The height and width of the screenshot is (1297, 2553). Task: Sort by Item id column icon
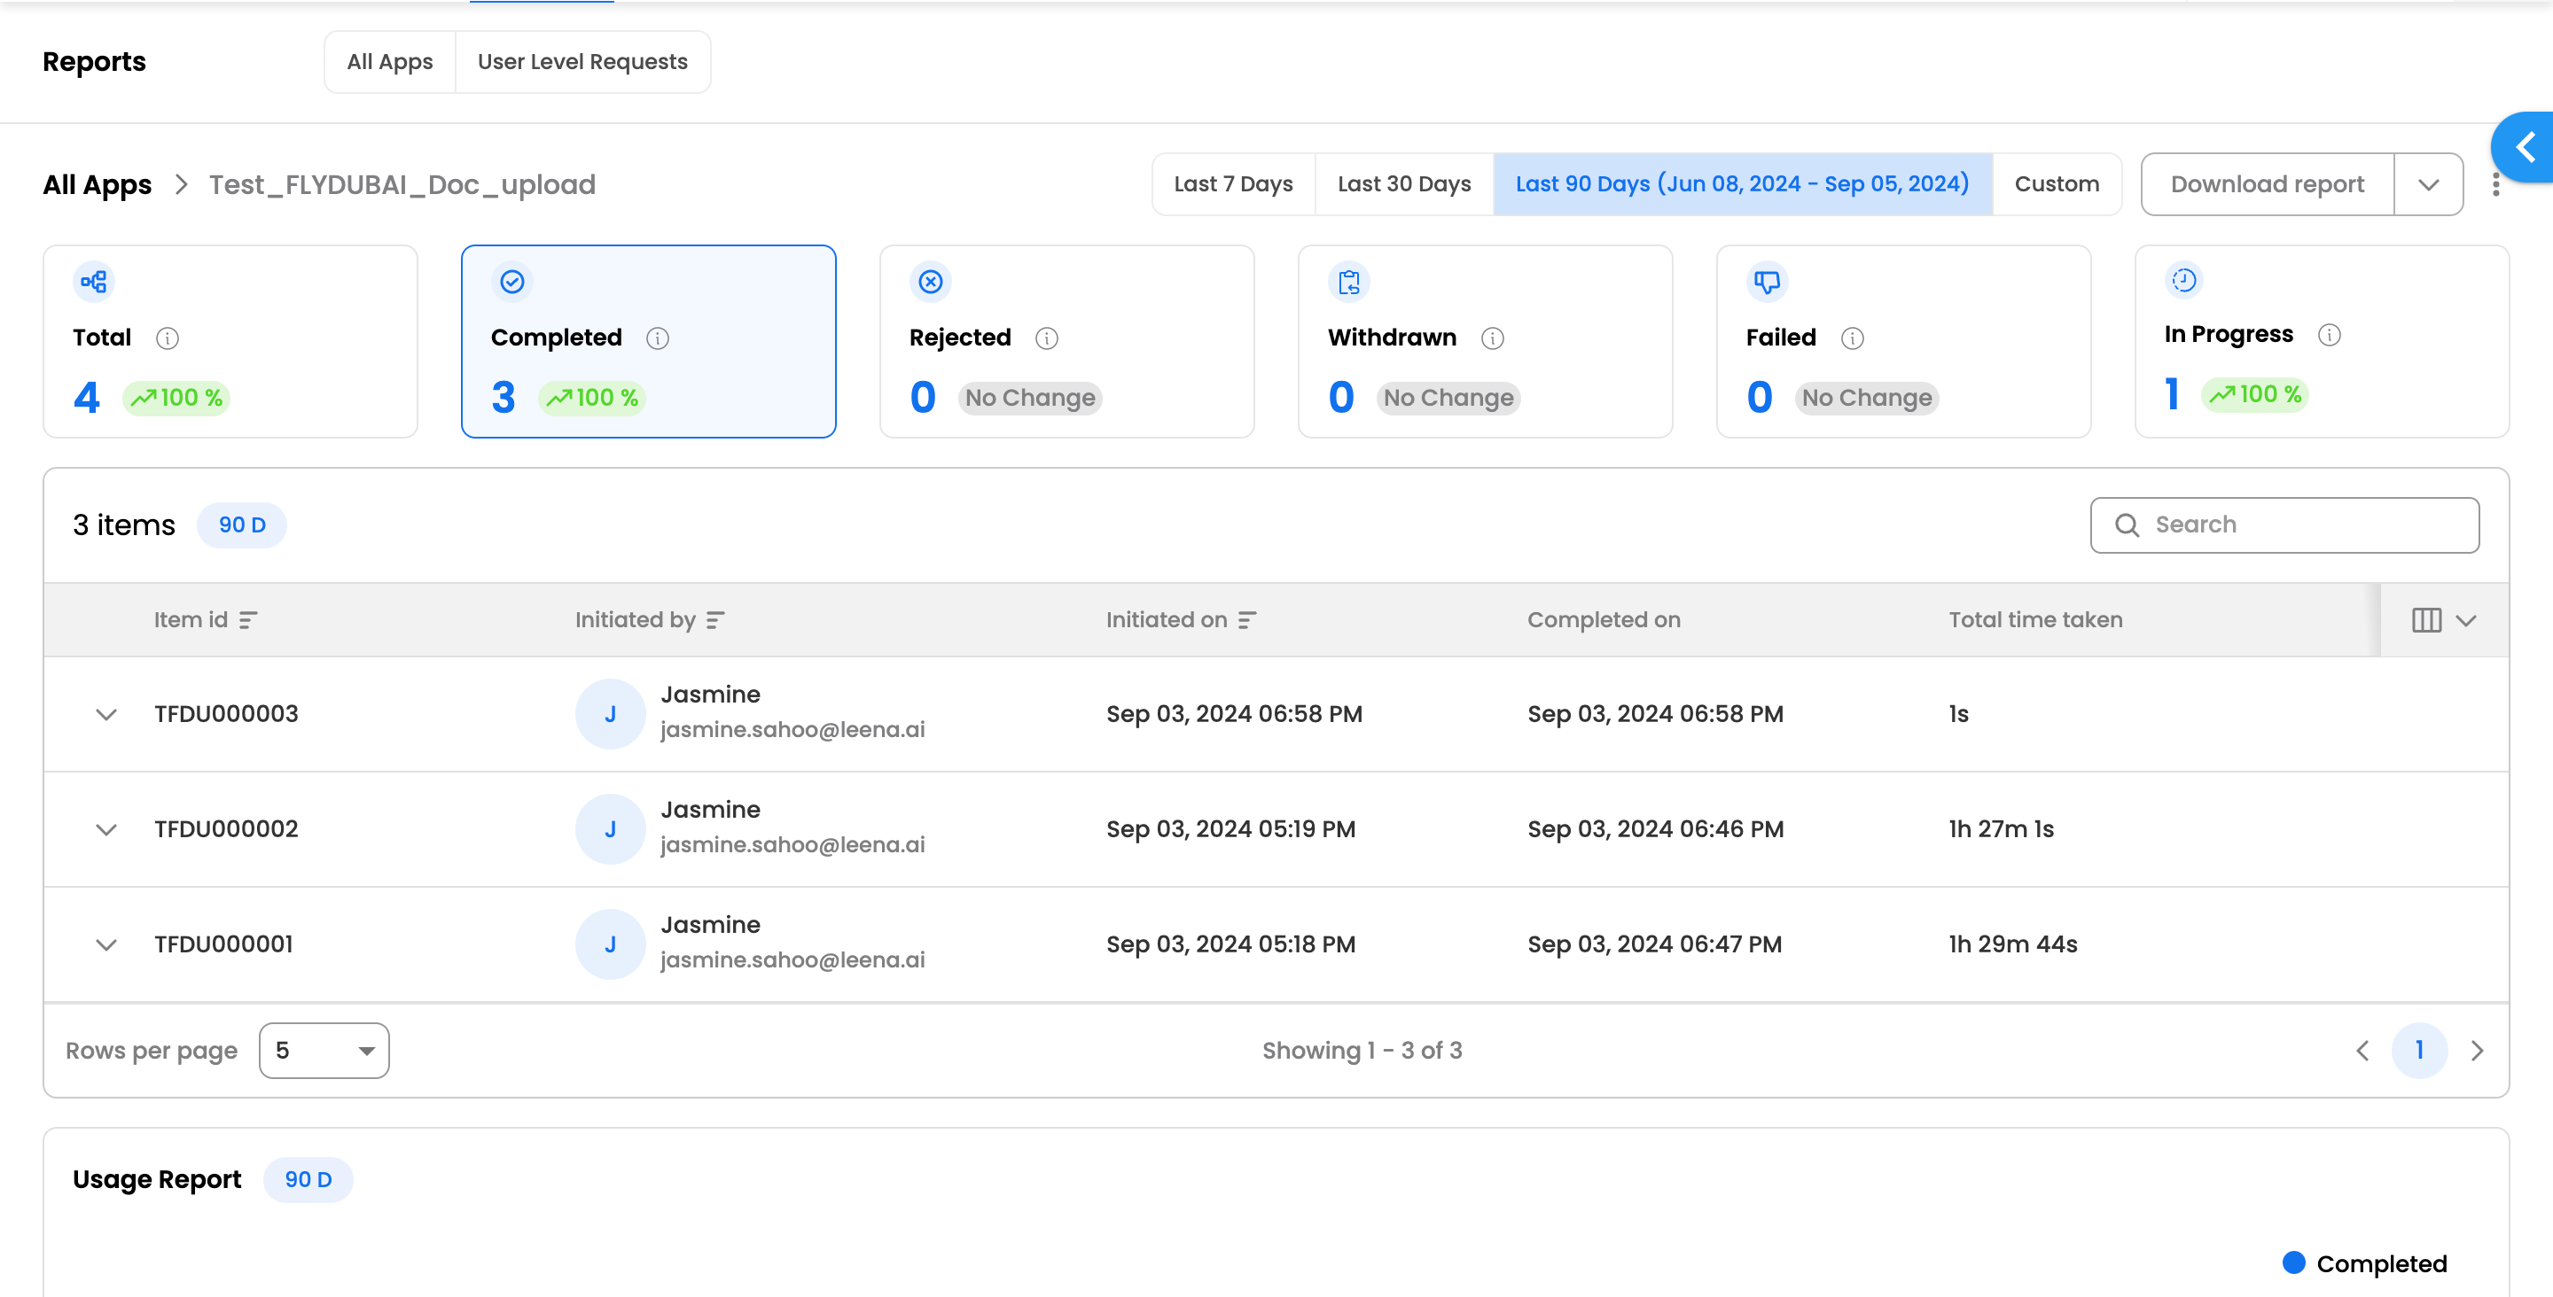[248, 620]
